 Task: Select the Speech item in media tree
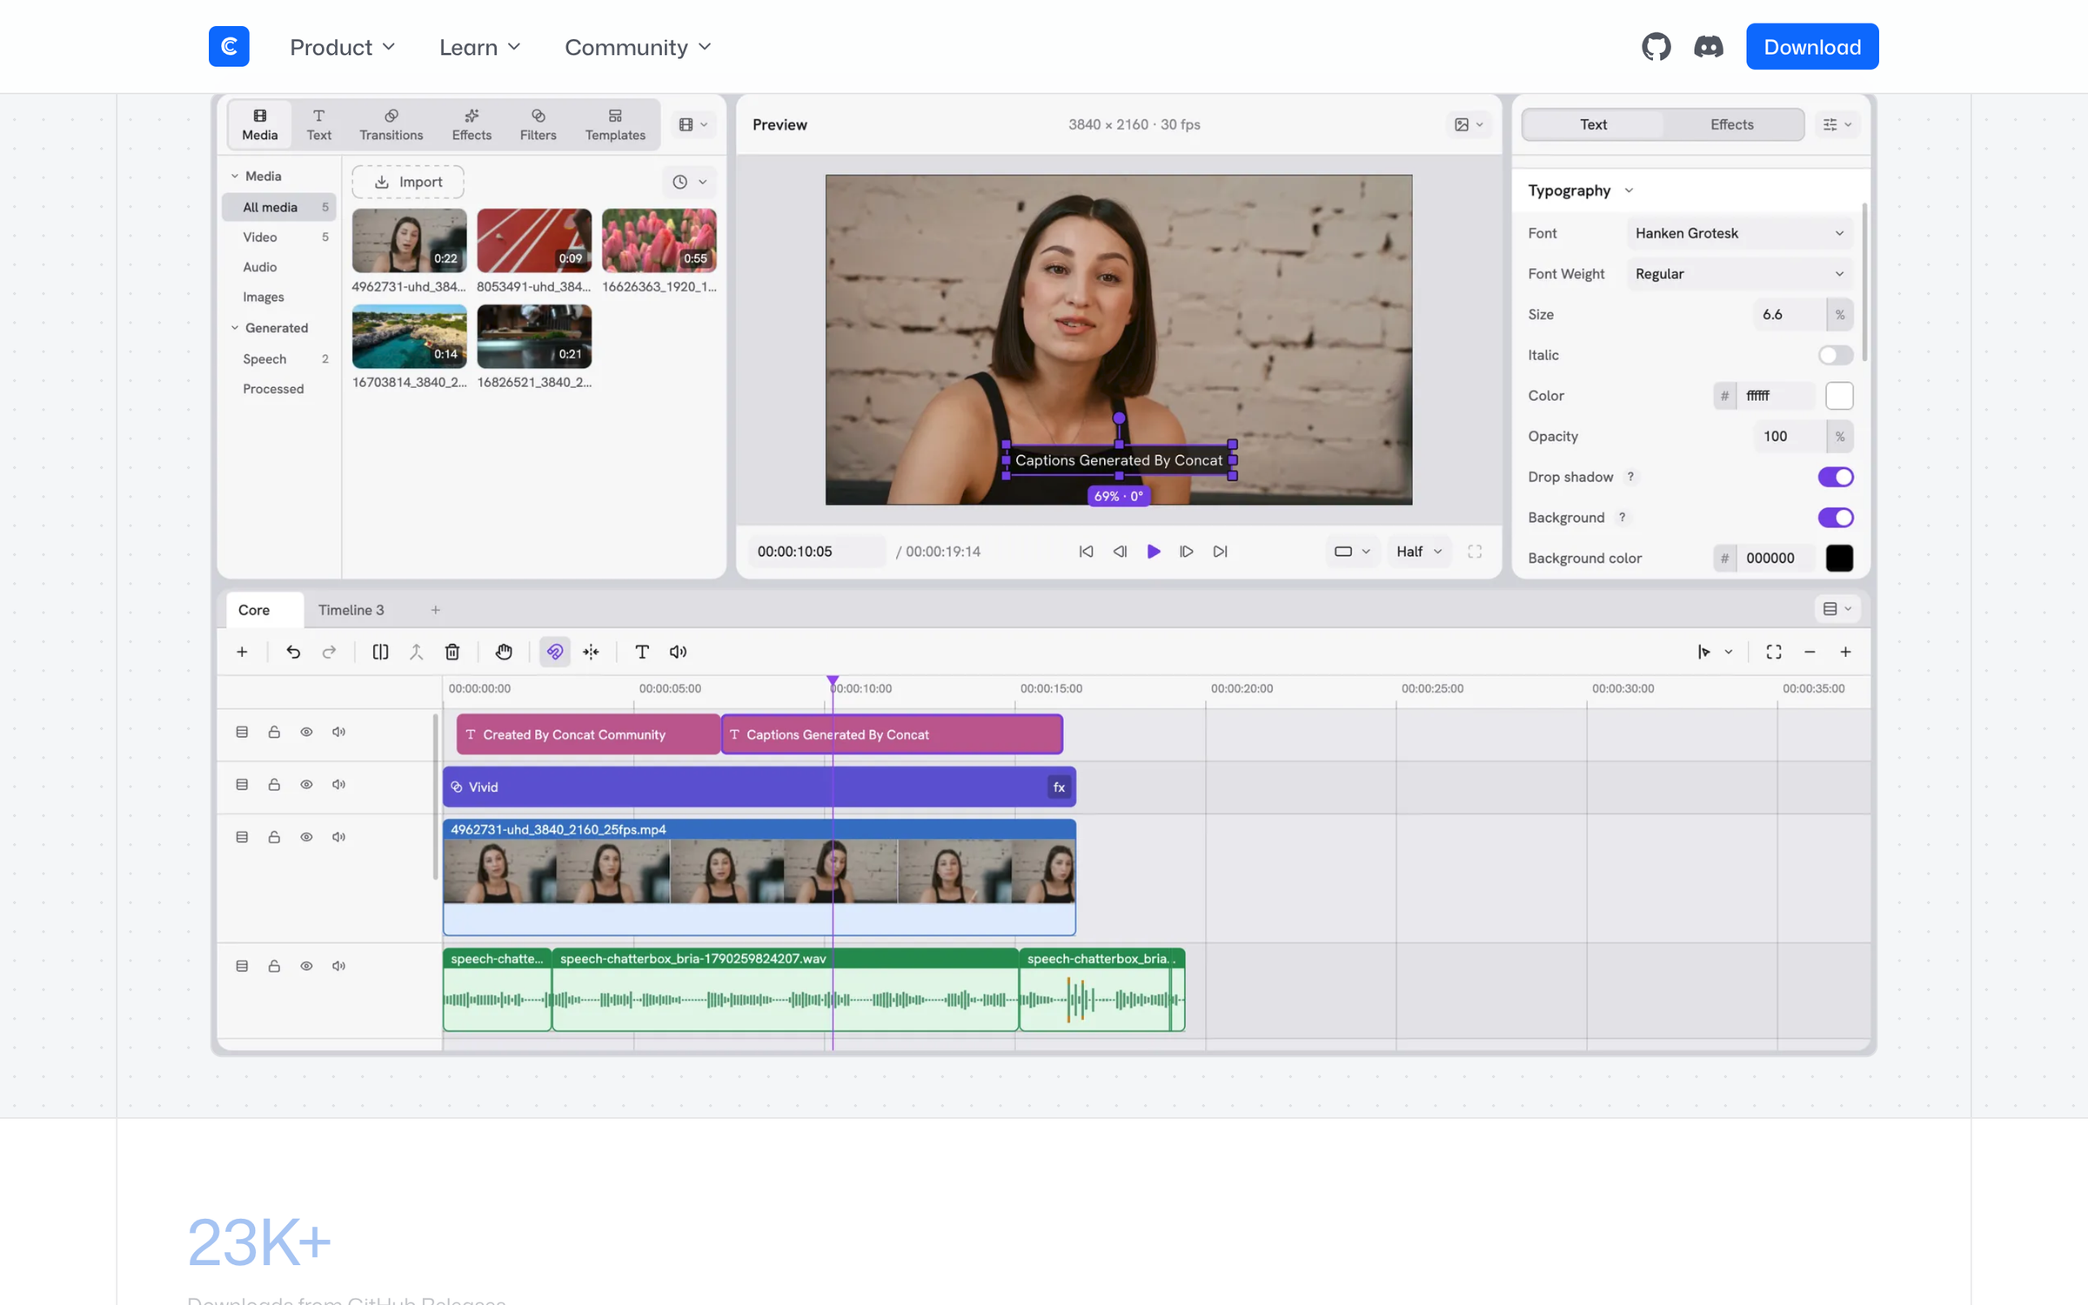click(x=278, y=358)
